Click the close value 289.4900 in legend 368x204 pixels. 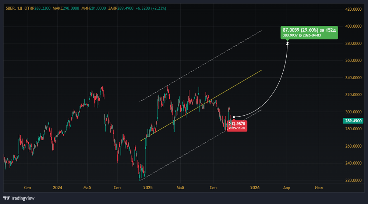tap(125, 8)
